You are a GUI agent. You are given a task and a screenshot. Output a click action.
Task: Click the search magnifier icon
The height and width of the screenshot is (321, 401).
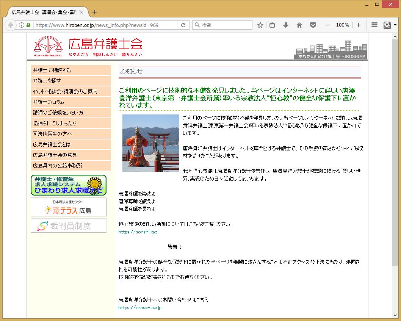tap(197, 25)
